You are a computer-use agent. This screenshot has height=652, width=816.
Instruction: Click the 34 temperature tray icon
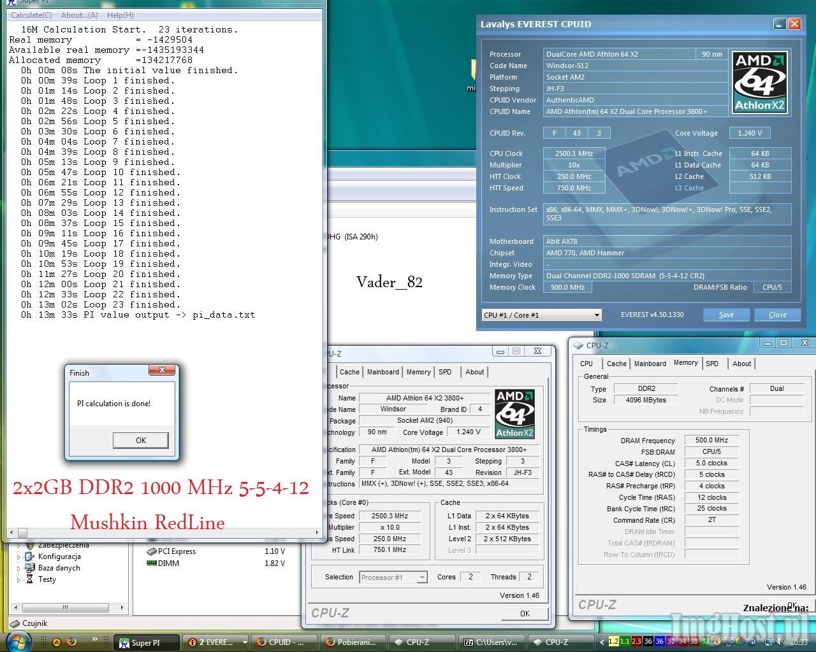coord(682,642)
